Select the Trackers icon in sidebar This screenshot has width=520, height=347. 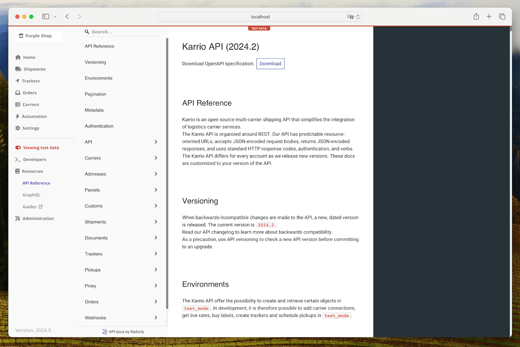coord(18,81)
